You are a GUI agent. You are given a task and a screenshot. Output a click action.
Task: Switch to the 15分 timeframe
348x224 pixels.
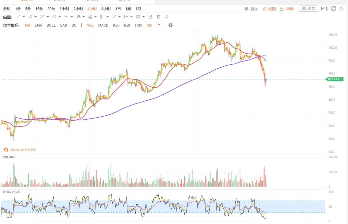point(39,9)
